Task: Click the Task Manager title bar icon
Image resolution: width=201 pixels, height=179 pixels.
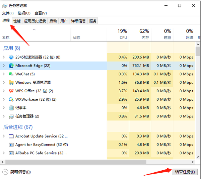Action: pos(5,6)
